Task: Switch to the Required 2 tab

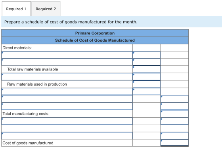Action: tap(46, 9)
